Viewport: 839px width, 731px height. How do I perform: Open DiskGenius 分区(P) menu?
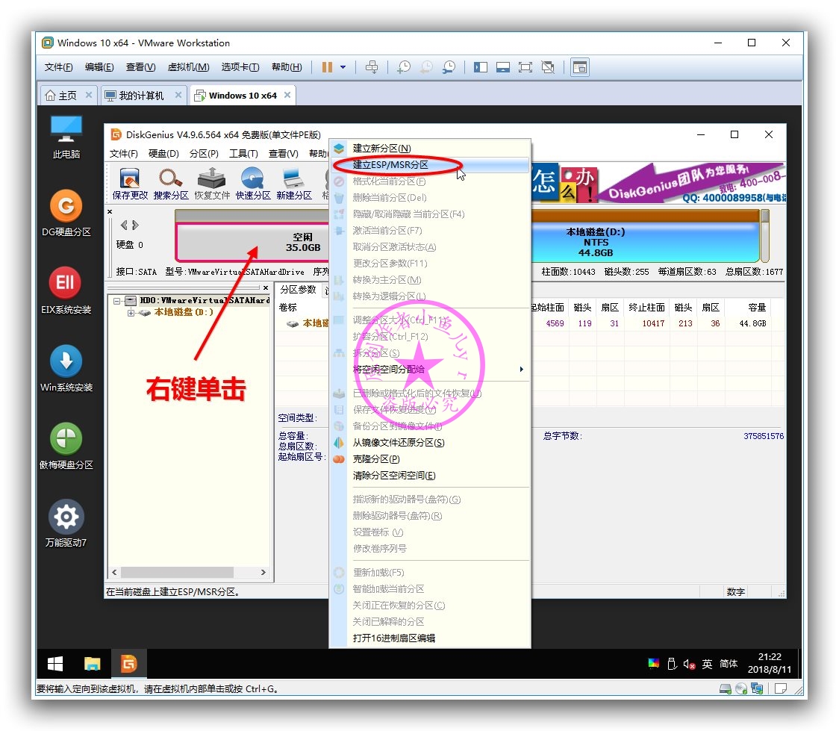tap(204, 154)
